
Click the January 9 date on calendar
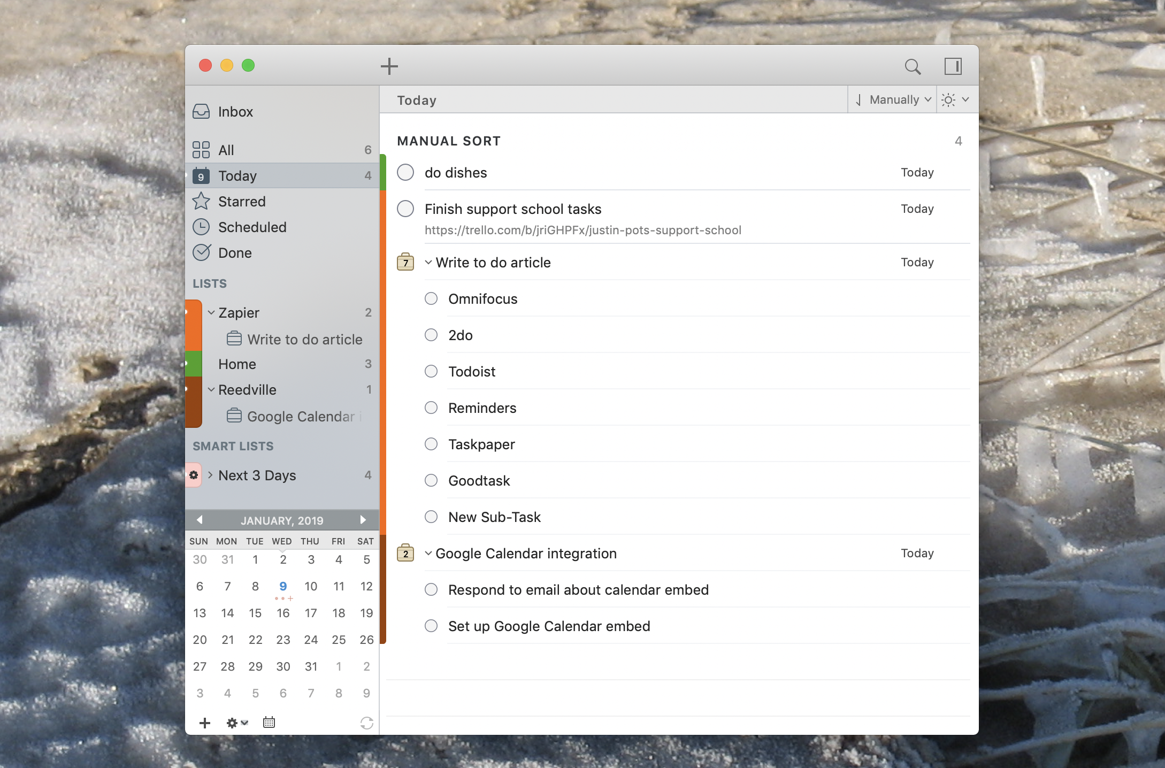point(283,586)
